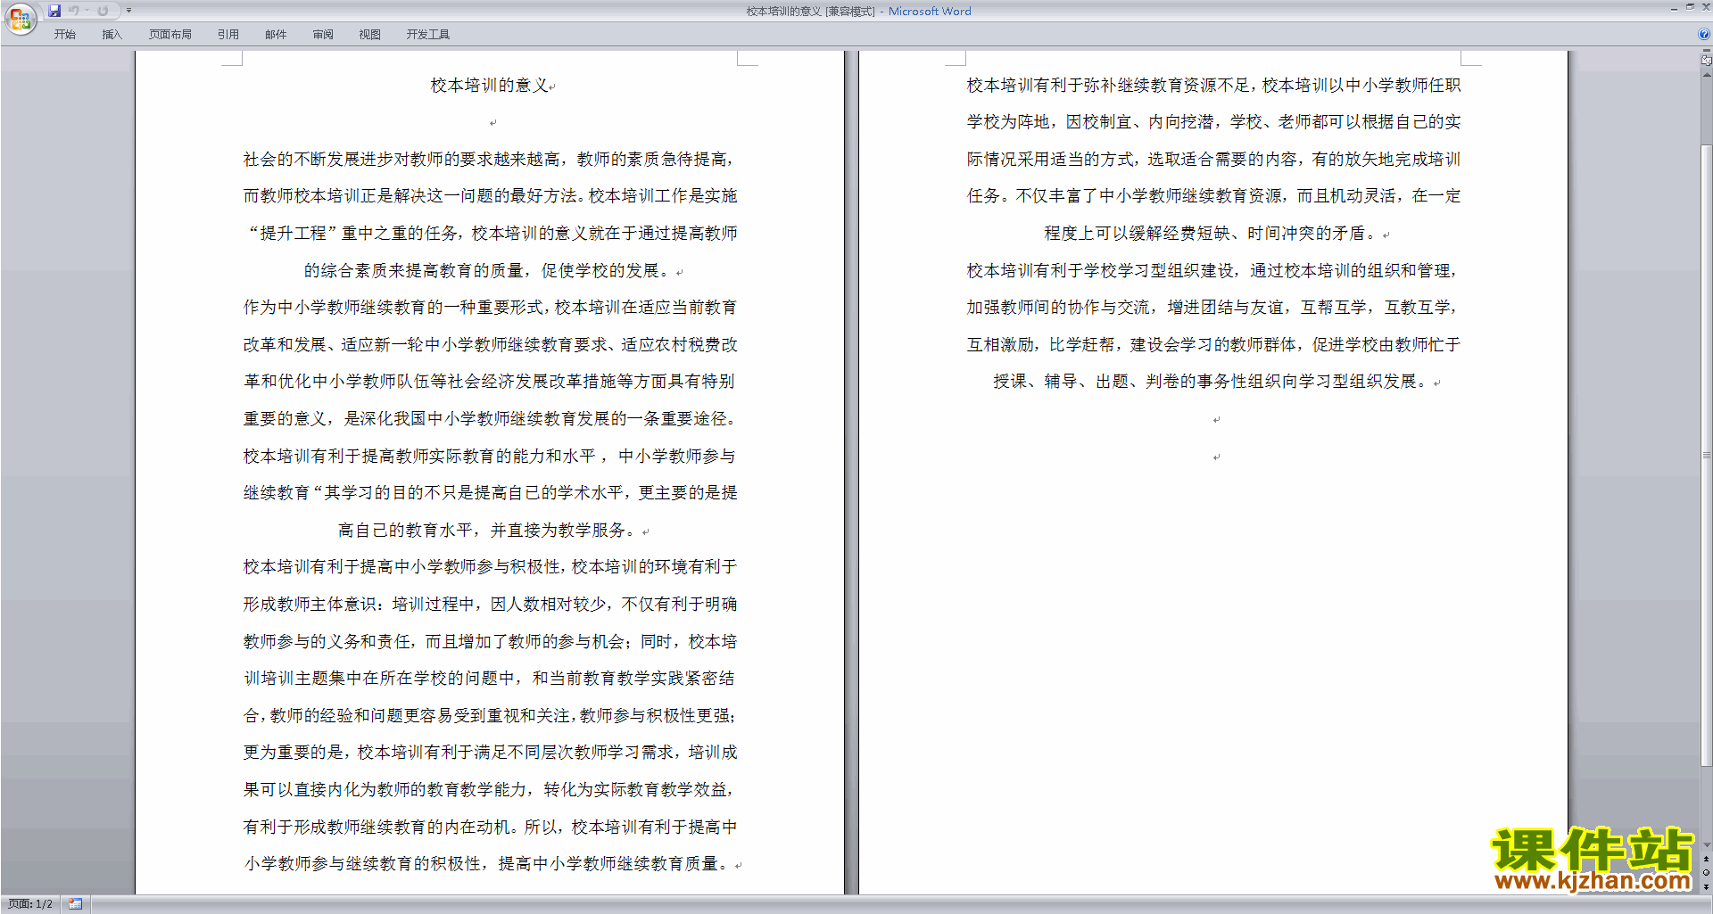Select the 邮件 ribbon tab

(276, 34)
